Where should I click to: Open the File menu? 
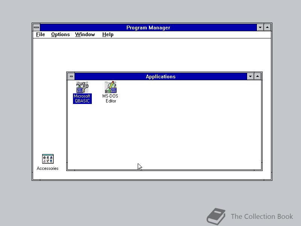[x=41, y=35]
